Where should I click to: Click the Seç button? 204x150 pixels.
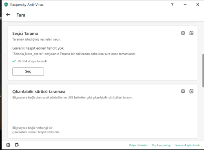tap(28, 71)
